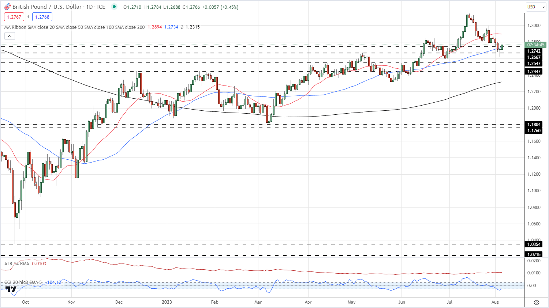Click the close value C1.2766
Image resolution: width=549 pixels, height=308 pixels.
pyautogui.click(x=191, y=7)
